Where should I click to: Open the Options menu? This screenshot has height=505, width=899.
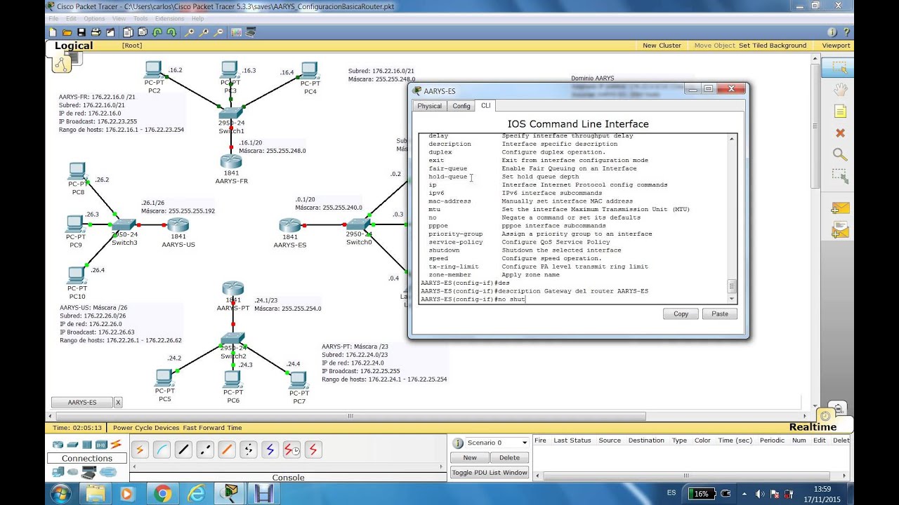point(94,18)
